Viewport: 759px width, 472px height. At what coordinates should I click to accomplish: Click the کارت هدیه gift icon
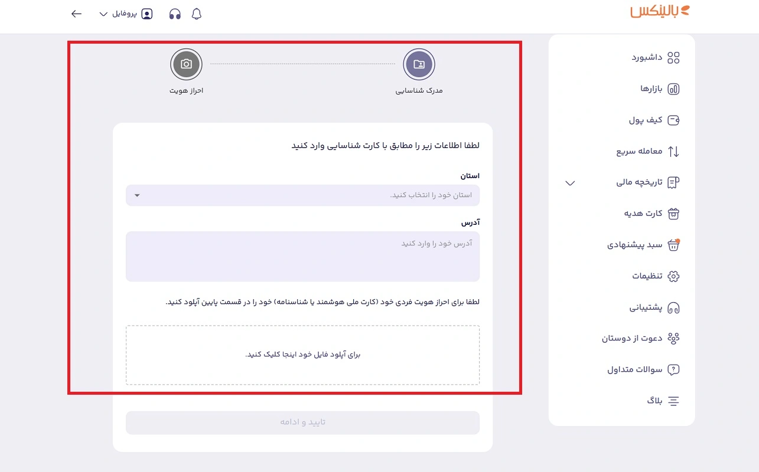[673, 214]
